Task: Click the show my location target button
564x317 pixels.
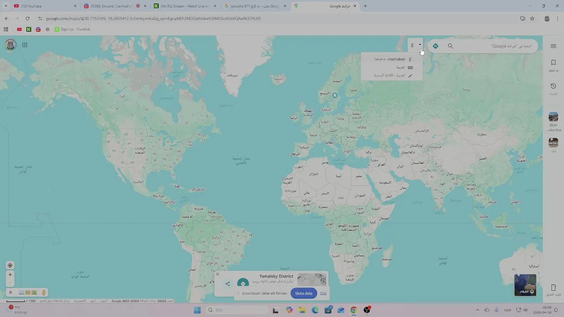Action: coord(10,265)
